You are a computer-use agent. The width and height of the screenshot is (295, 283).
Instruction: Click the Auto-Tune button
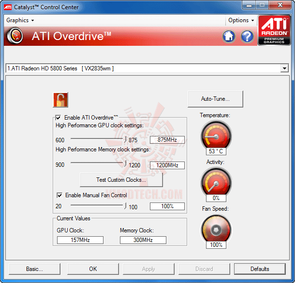[x=215, y=99]
